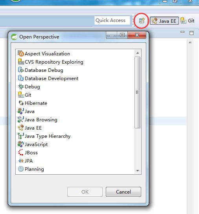Click the Quick Access search field
The height and width of the screenshot is (214, 199).
point(112,20)
